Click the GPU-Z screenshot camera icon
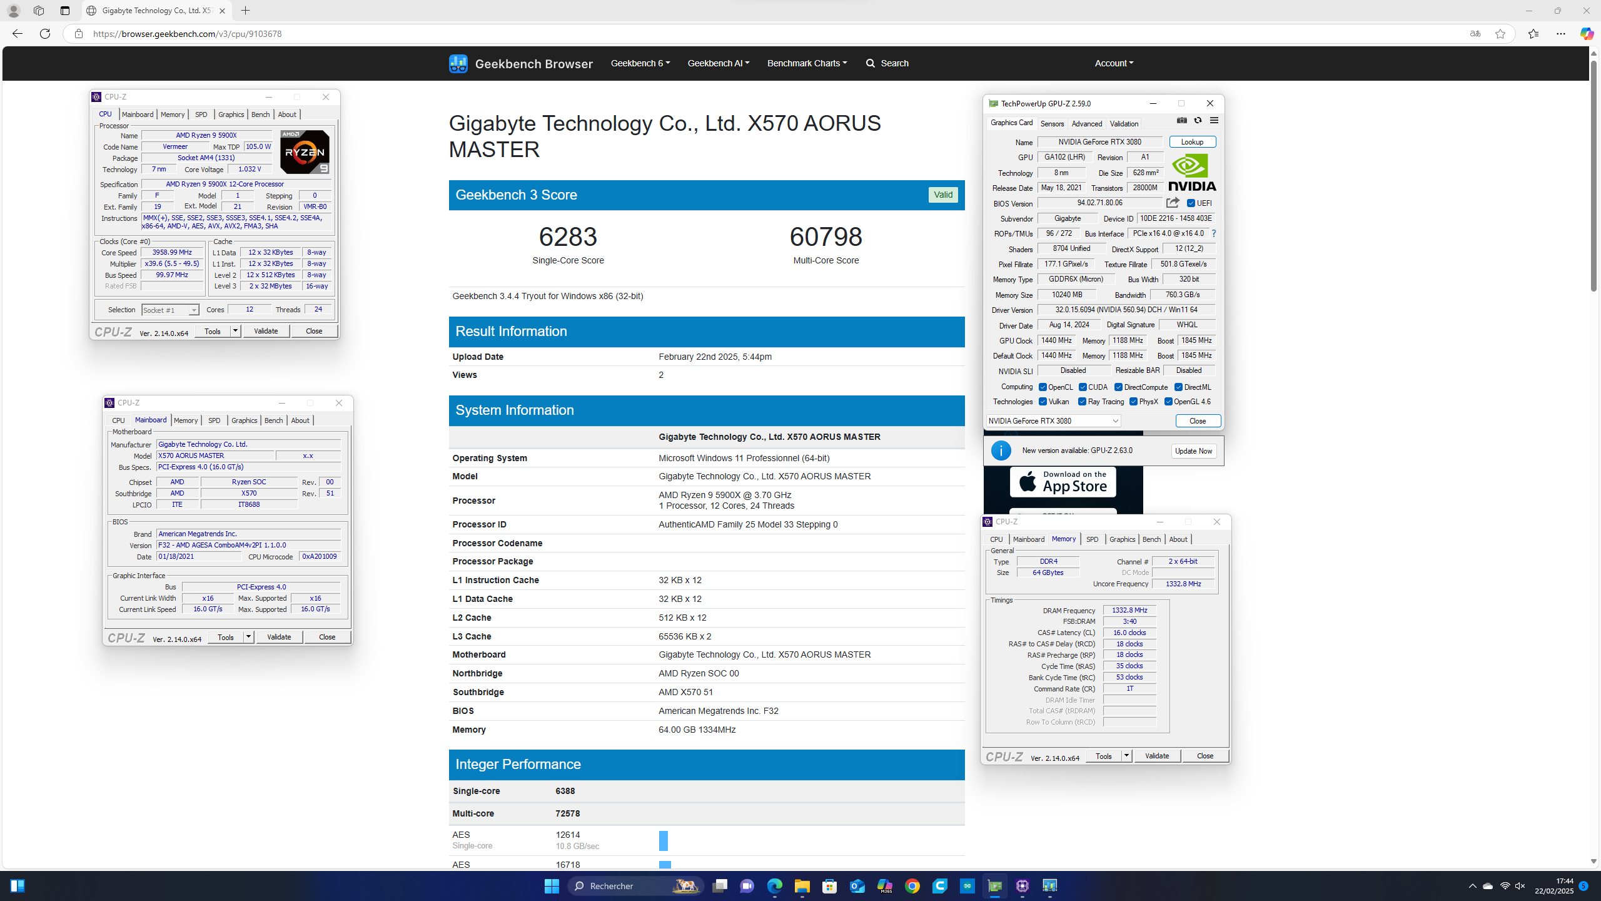Image resolution: width=1601 pixels, height=901 pixels. (x=1182, y=120)
